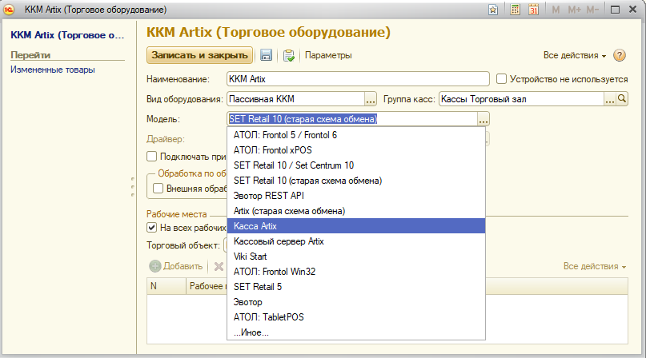
Task: Click the Вид оборудования text field
Action: (296, 99)
